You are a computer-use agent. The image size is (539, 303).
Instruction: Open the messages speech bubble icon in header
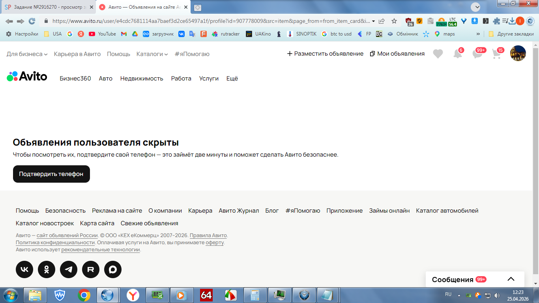point(477,54)
